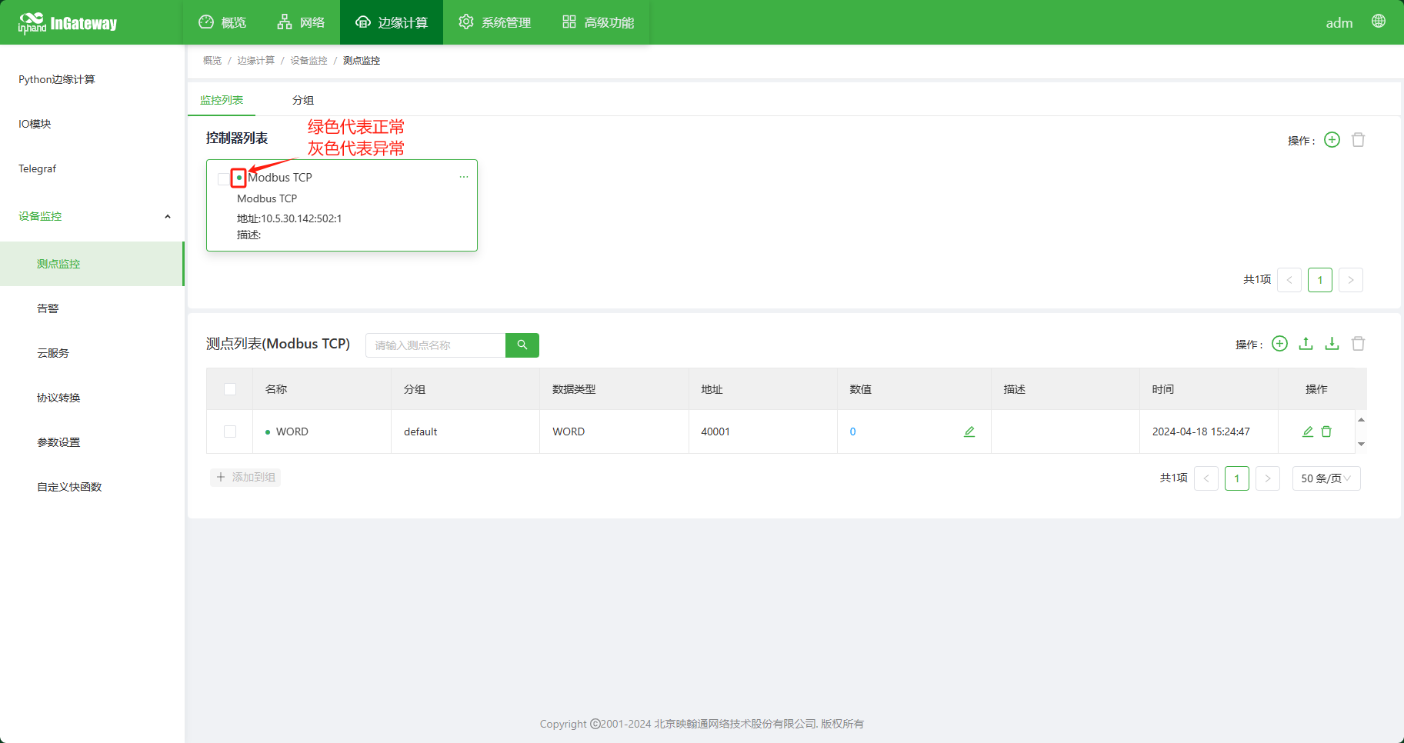Click table scrollbar down arrow

tap(1361, 444)
